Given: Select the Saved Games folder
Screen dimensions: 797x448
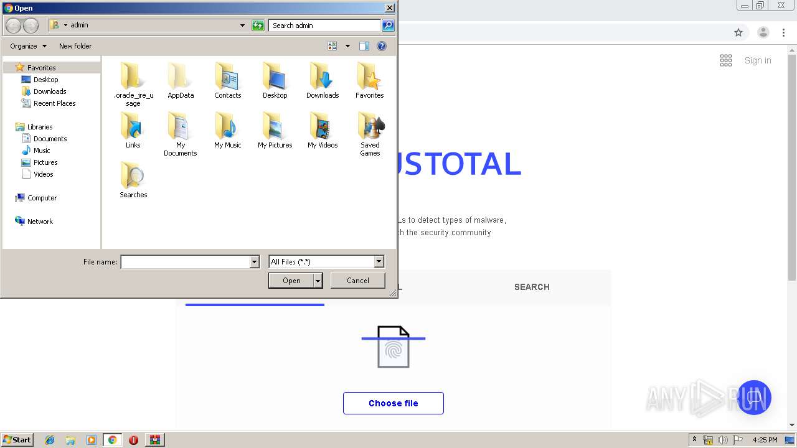Looking at the screenshot, I should click(370, 134).
